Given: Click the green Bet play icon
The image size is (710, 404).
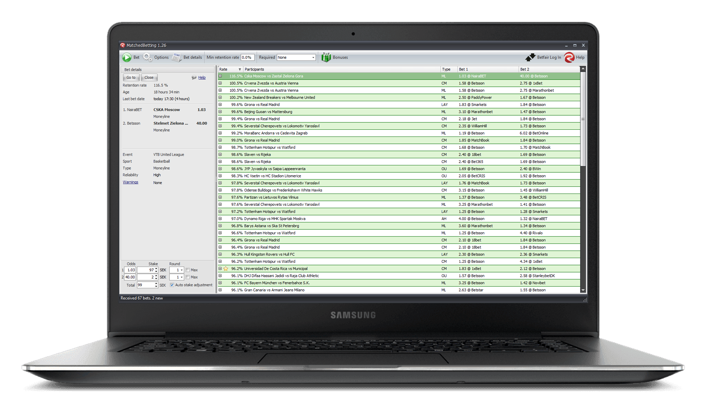Looking at the screenshot, I should [x=127, y=57].
